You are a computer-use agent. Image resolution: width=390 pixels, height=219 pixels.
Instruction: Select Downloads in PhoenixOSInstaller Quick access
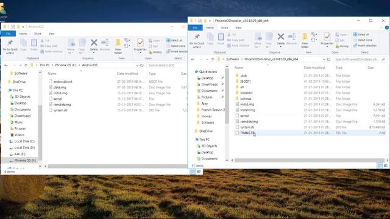(x=209, y=85)
